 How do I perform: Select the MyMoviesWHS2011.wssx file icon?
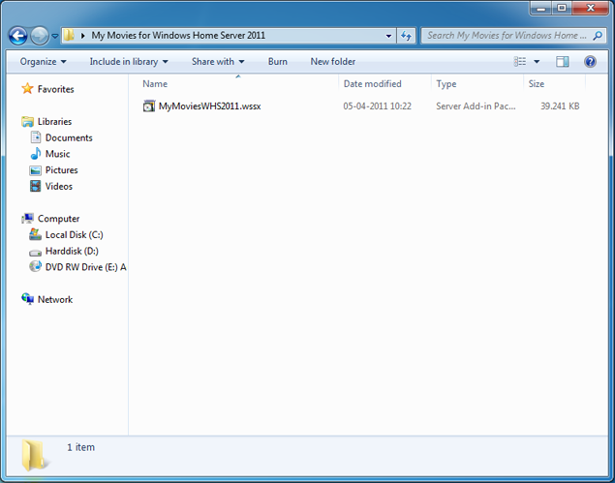(x=148, y=106)
